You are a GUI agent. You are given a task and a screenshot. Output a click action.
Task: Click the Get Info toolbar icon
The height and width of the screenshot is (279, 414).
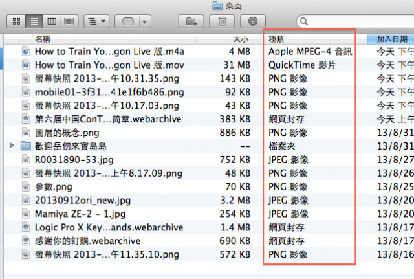pyautogui.click(x=252, y=21)
